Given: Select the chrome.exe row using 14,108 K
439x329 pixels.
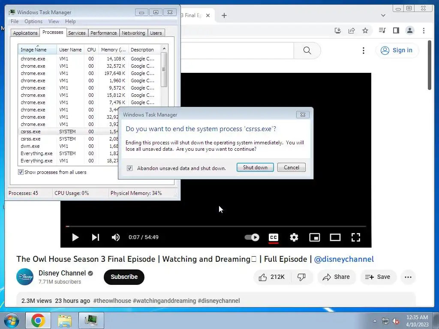Looking at the screenshot, I should click(x=90, y=59).
